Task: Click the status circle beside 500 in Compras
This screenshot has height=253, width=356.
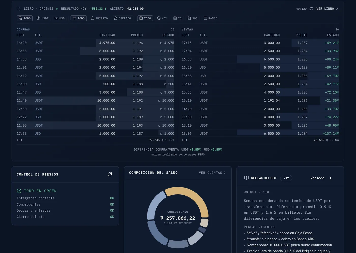Action: click(165, 84)
